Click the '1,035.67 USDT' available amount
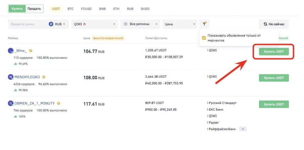This screenshot has width=304, height=150. tap(156, 50)
